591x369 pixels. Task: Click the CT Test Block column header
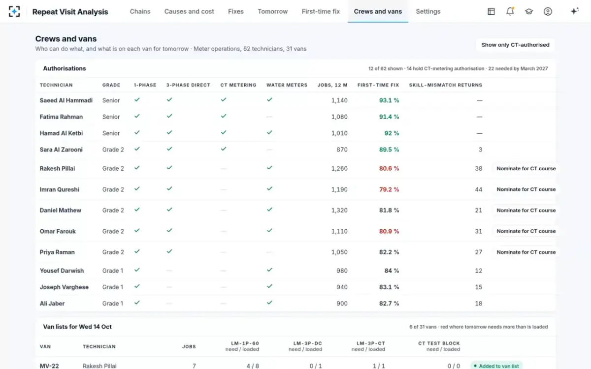click(439, 346)
